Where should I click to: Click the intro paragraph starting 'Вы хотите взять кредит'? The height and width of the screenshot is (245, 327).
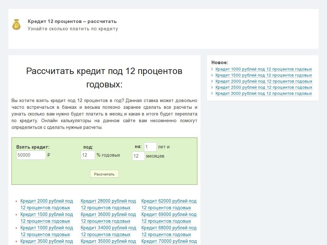104,114
